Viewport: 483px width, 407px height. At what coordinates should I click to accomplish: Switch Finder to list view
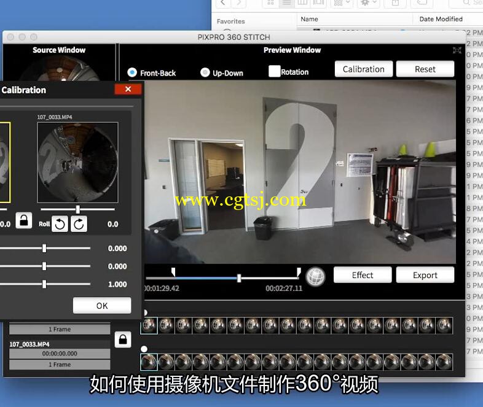286,3
